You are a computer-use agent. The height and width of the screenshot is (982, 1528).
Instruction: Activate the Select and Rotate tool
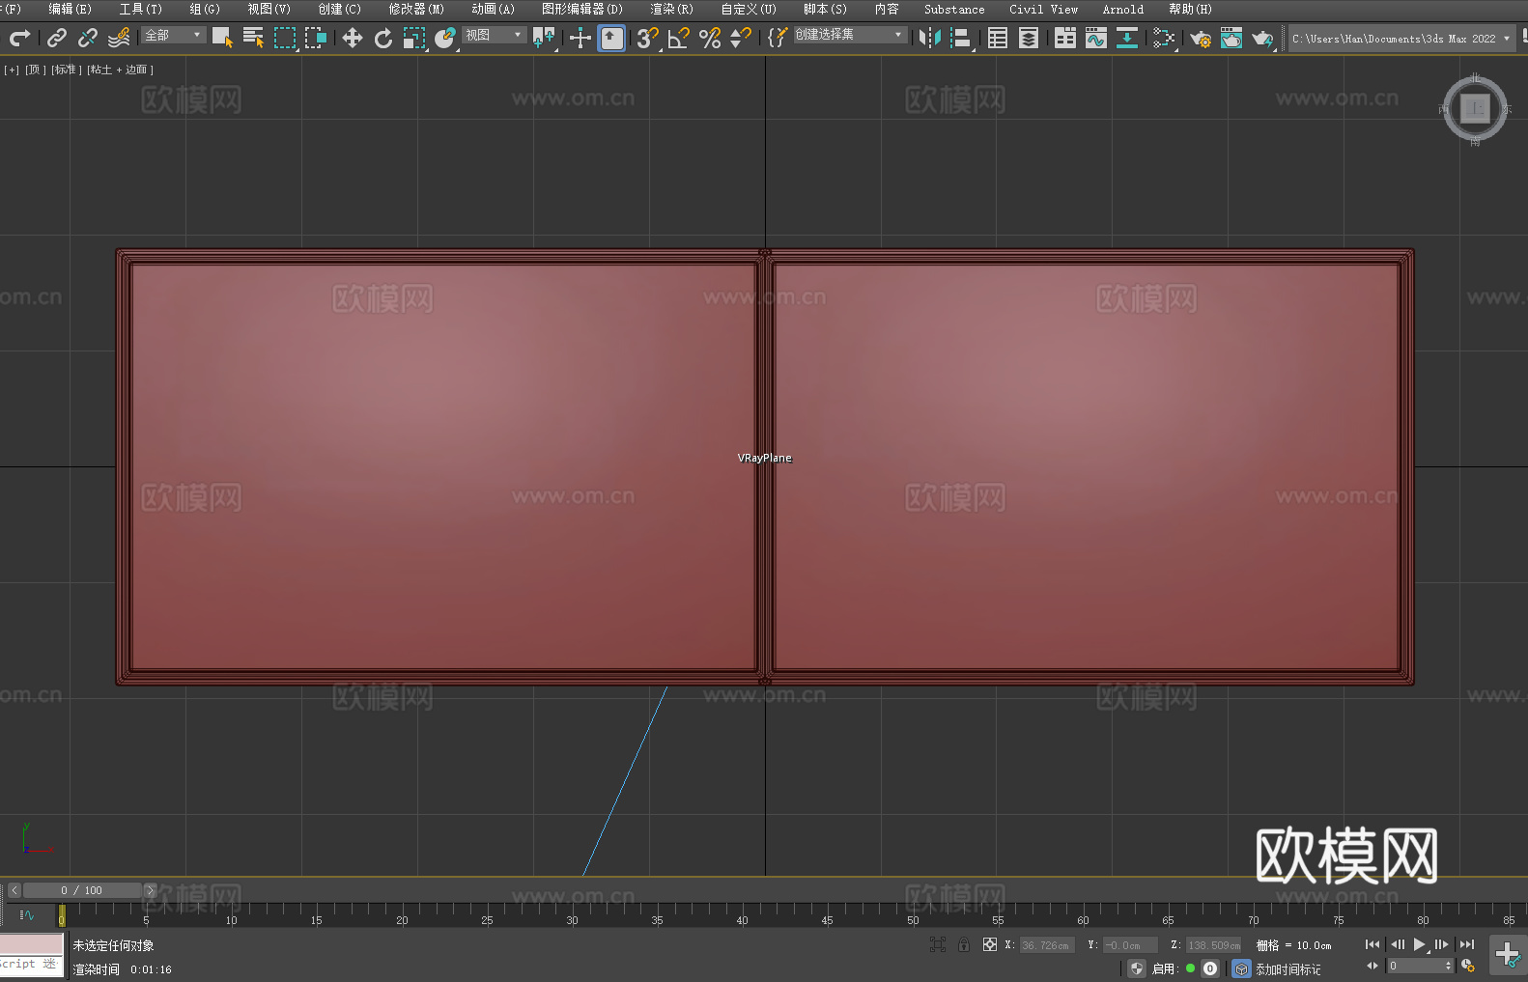tap(383, 38)
